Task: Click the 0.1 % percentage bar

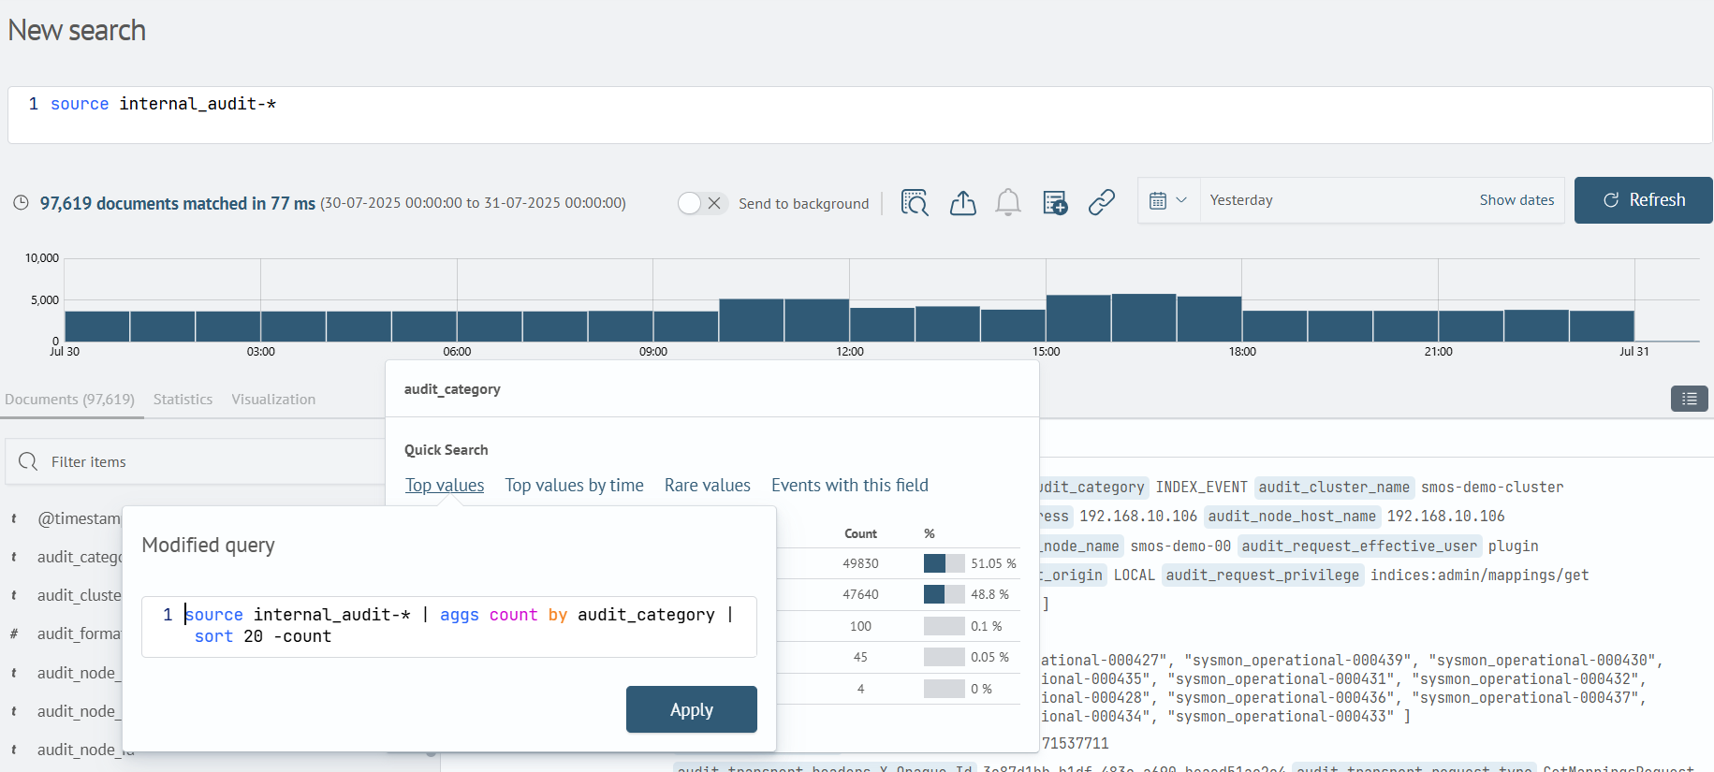Action: tap(944, 626)
